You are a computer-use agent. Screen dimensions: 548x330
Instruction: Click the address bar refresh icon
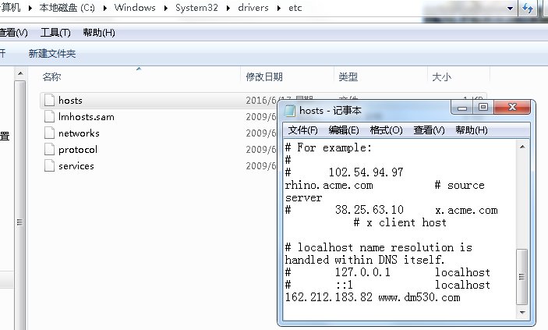click(528, 8)
